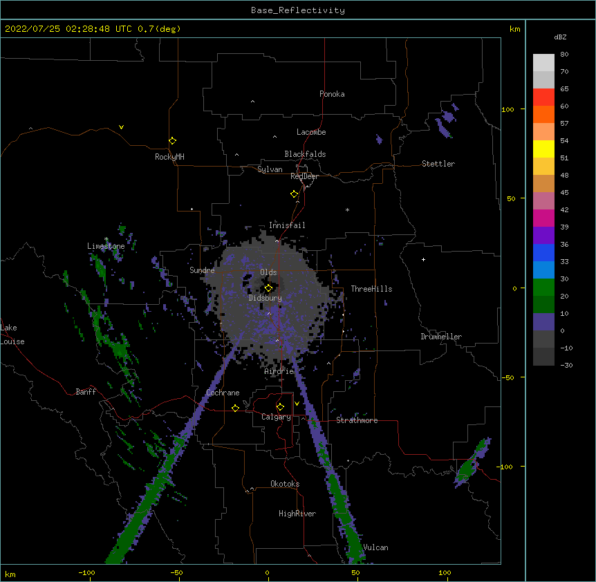Select the blue 33-36 dBZ legend swatch
This screenshot has width=596, height=582.
click(543, 252)
